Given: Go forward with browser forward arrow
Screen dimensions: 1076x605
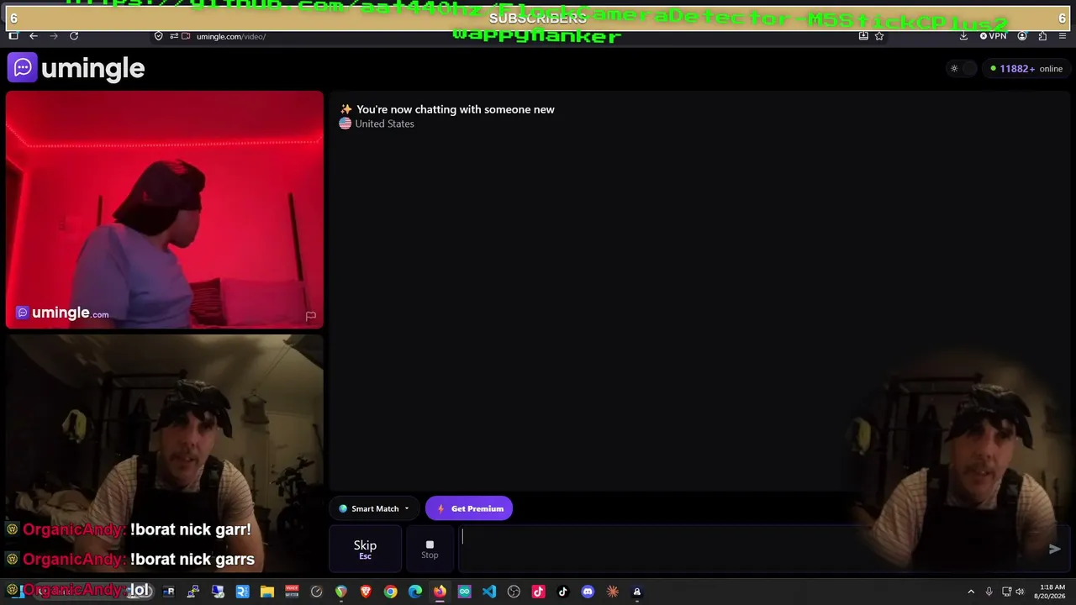Looking at the screenshot, I should (54, 36).
